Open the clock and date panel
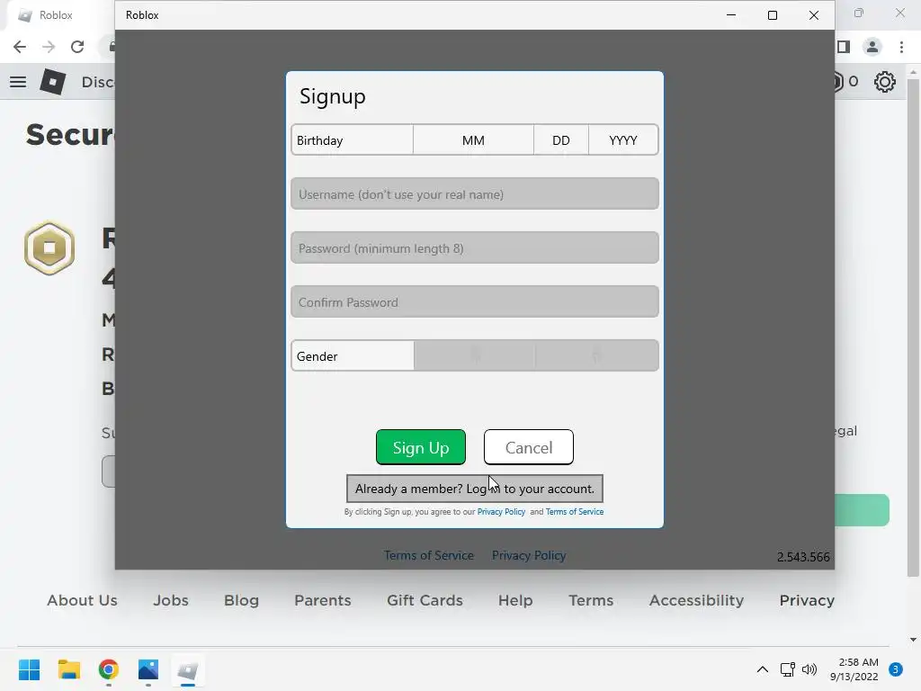The height and width of the screenshot is (691, 921). 854,669
